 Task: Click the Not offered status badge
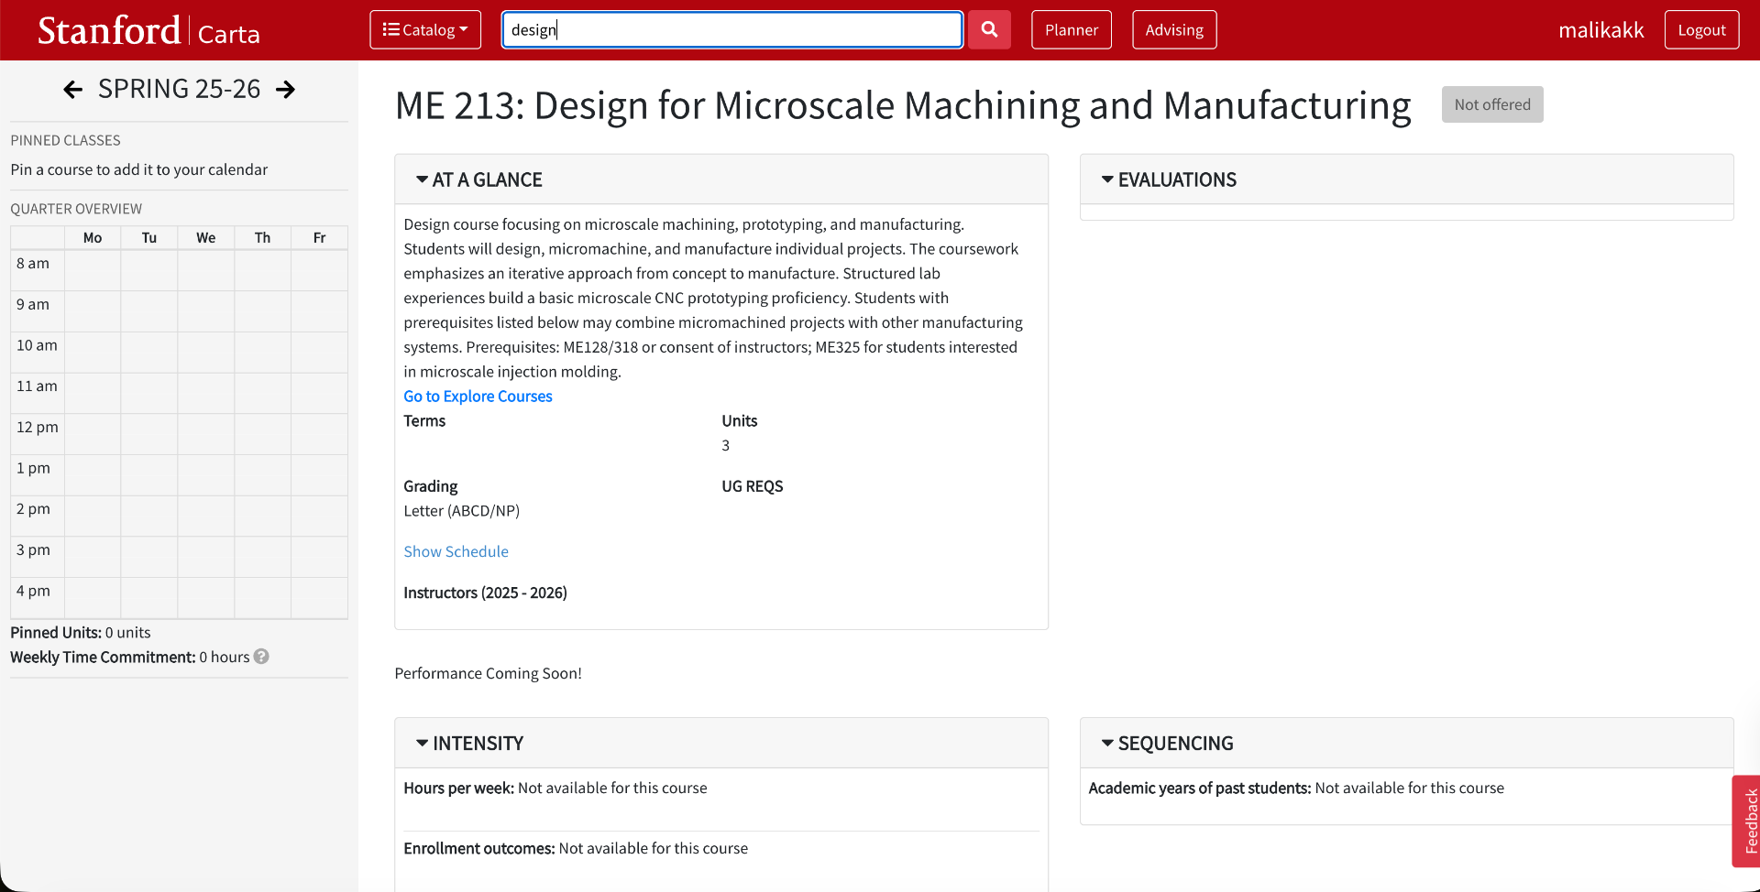(x=1492, y=104)
